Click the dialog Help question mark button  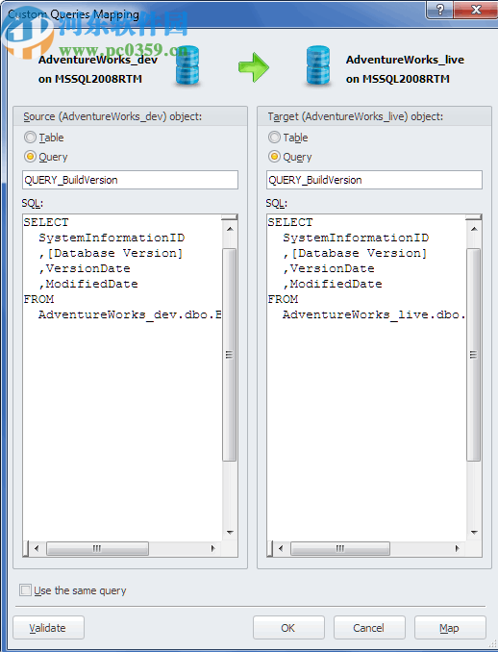point(439,10)
